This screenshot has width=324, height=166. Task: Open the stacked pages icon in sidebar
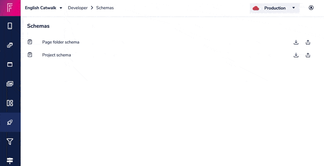pyautogui.click(x=10, y=45)
